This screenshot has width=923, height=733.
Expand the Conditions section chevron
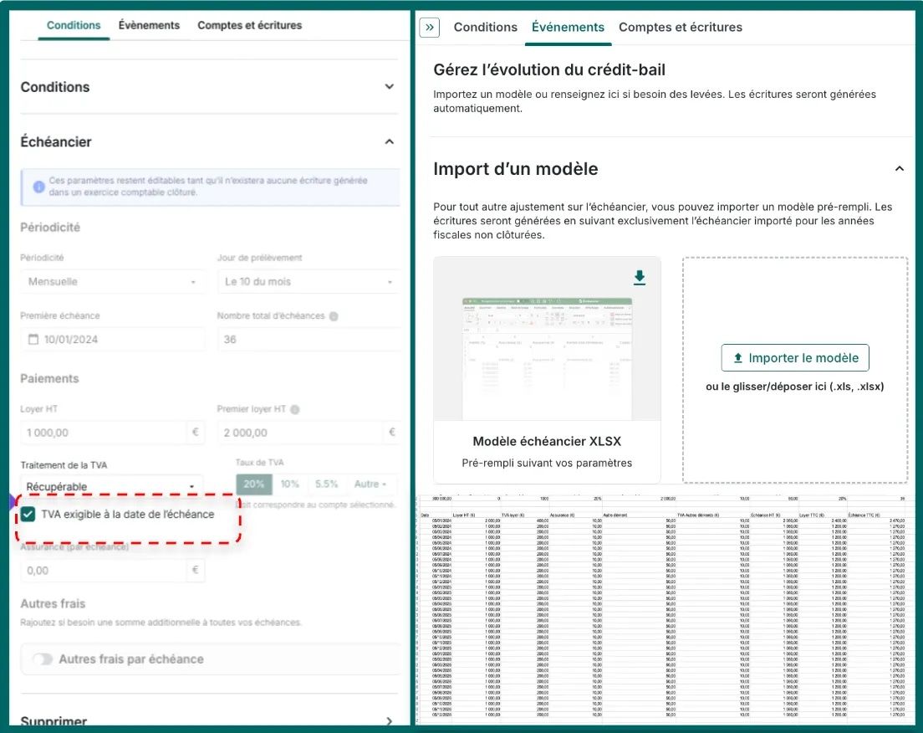tap(389, 87)
